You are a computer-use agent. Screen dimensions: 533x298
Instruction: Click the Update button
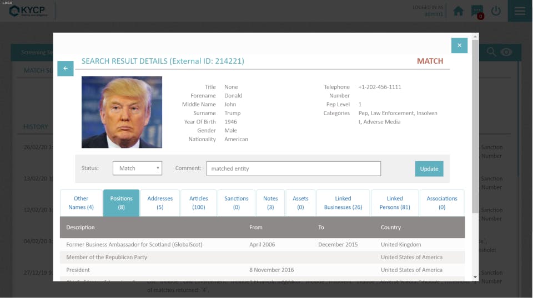(x=429, y=168)
